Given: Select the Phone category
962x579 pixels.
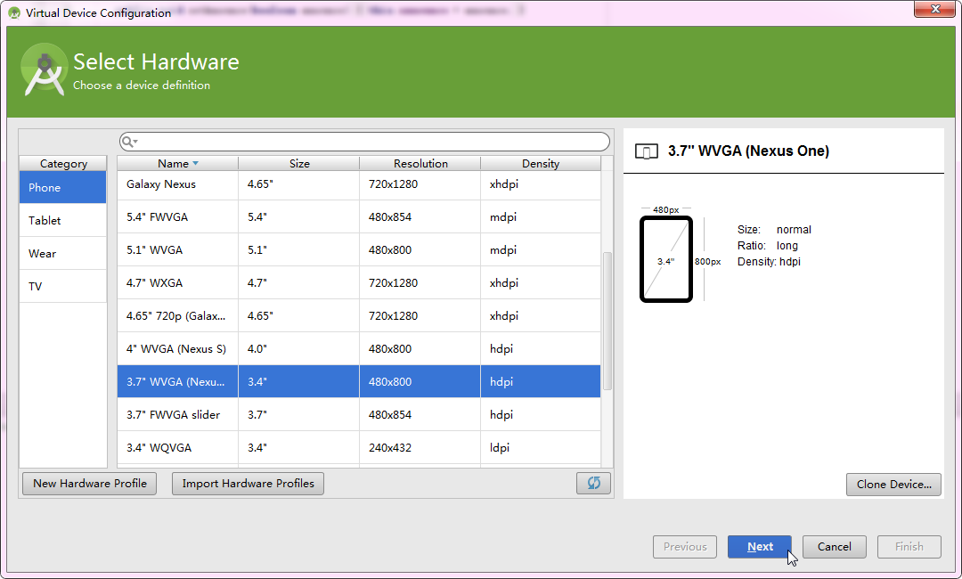Looking at the screenshot, I should pos(62,188).
